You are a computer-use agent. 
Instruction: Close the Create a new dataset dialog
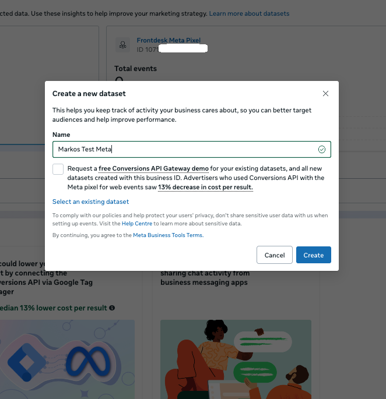325,93
